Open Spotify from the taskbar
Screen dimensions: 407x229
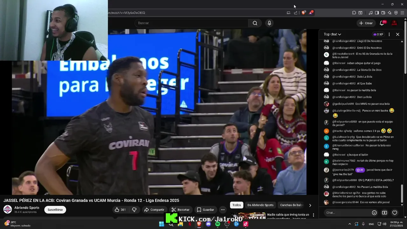point(217,224)
